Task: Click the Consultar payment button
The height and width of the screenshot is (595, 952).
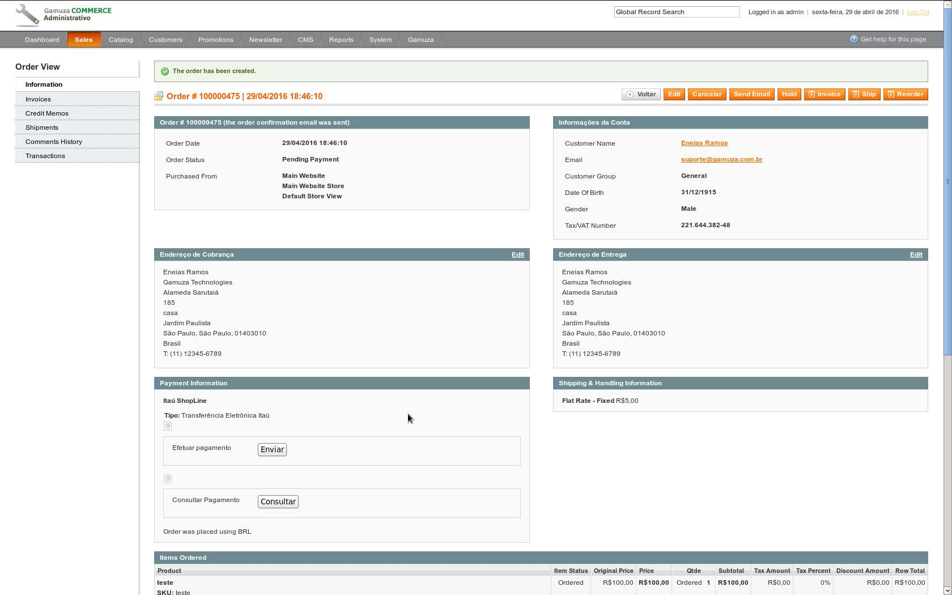Action: tap(278, 501)
